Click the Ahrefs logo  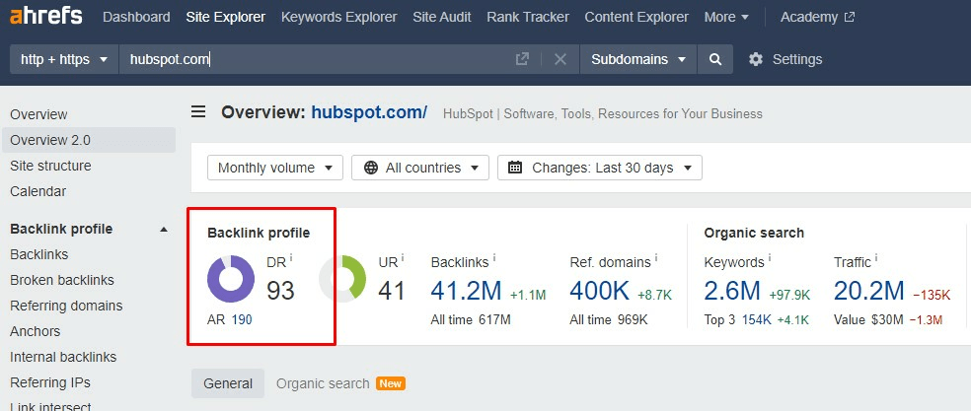tap(45, 16)
